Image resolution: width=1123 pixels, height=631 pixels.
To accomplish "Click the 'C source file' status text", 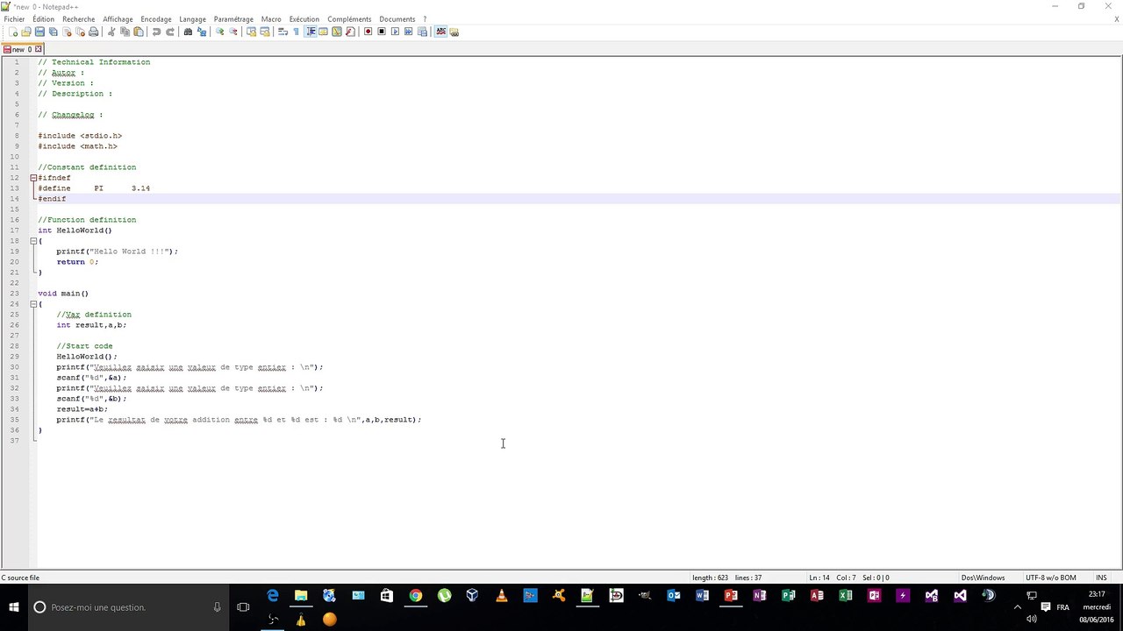I will click(20, 578).
